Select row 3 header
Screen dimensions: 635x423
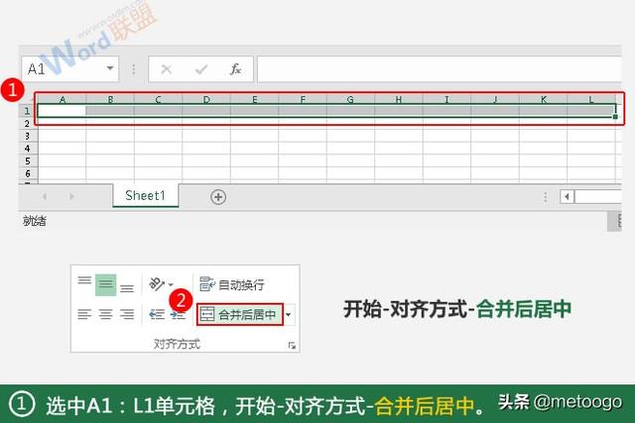click(x=28, y=136)
